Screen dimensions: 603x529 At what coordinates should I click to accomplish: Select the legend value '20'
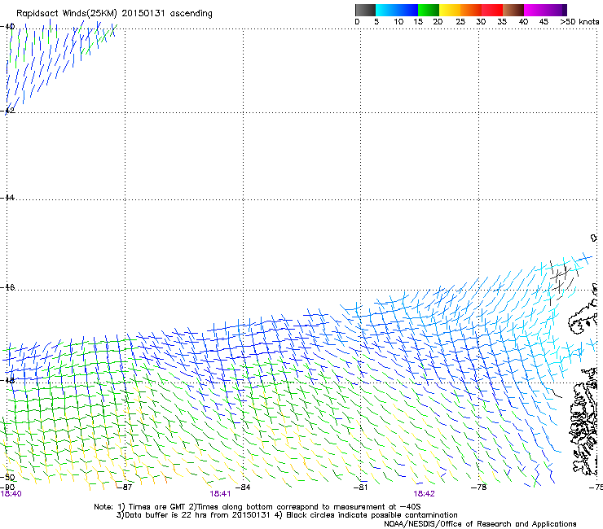click(x=438, y=22)
